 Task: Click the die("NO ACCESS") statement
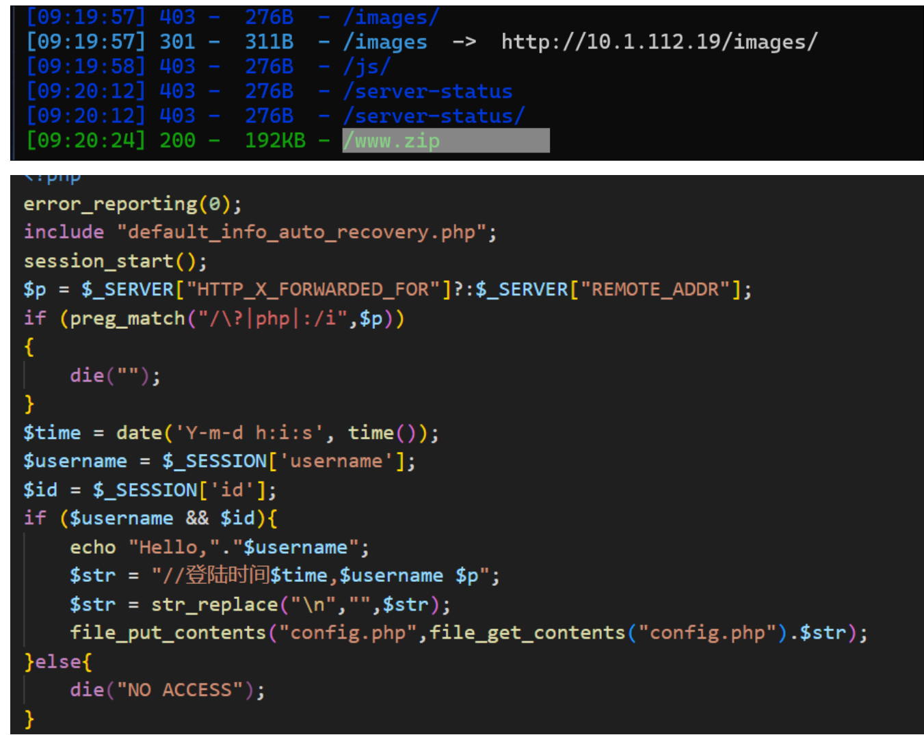pyautogui.click(x=167, y=690)
